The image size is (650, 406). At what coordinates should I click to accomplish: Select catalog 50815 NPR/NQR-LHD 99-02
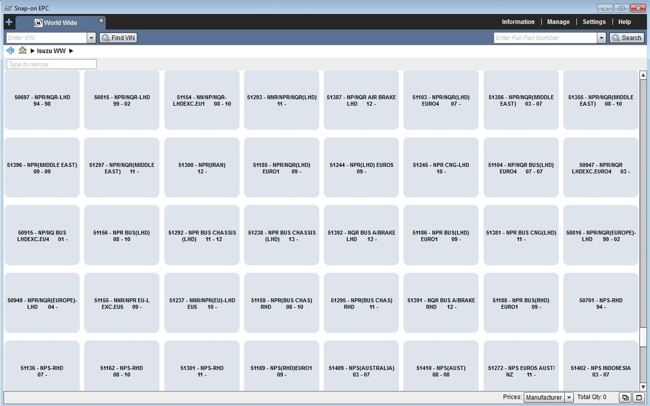point(122,100)
